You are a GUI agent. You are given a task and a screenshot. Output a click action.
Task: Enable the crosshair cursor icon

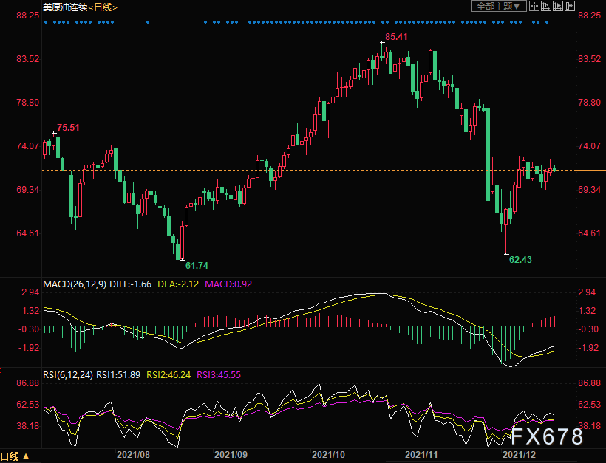click(534, 6)
